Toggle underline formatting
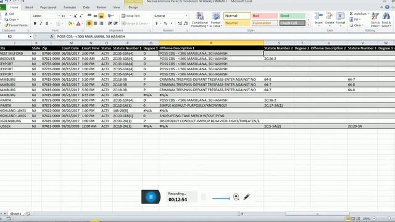395x222 pixels. (47, 23)
